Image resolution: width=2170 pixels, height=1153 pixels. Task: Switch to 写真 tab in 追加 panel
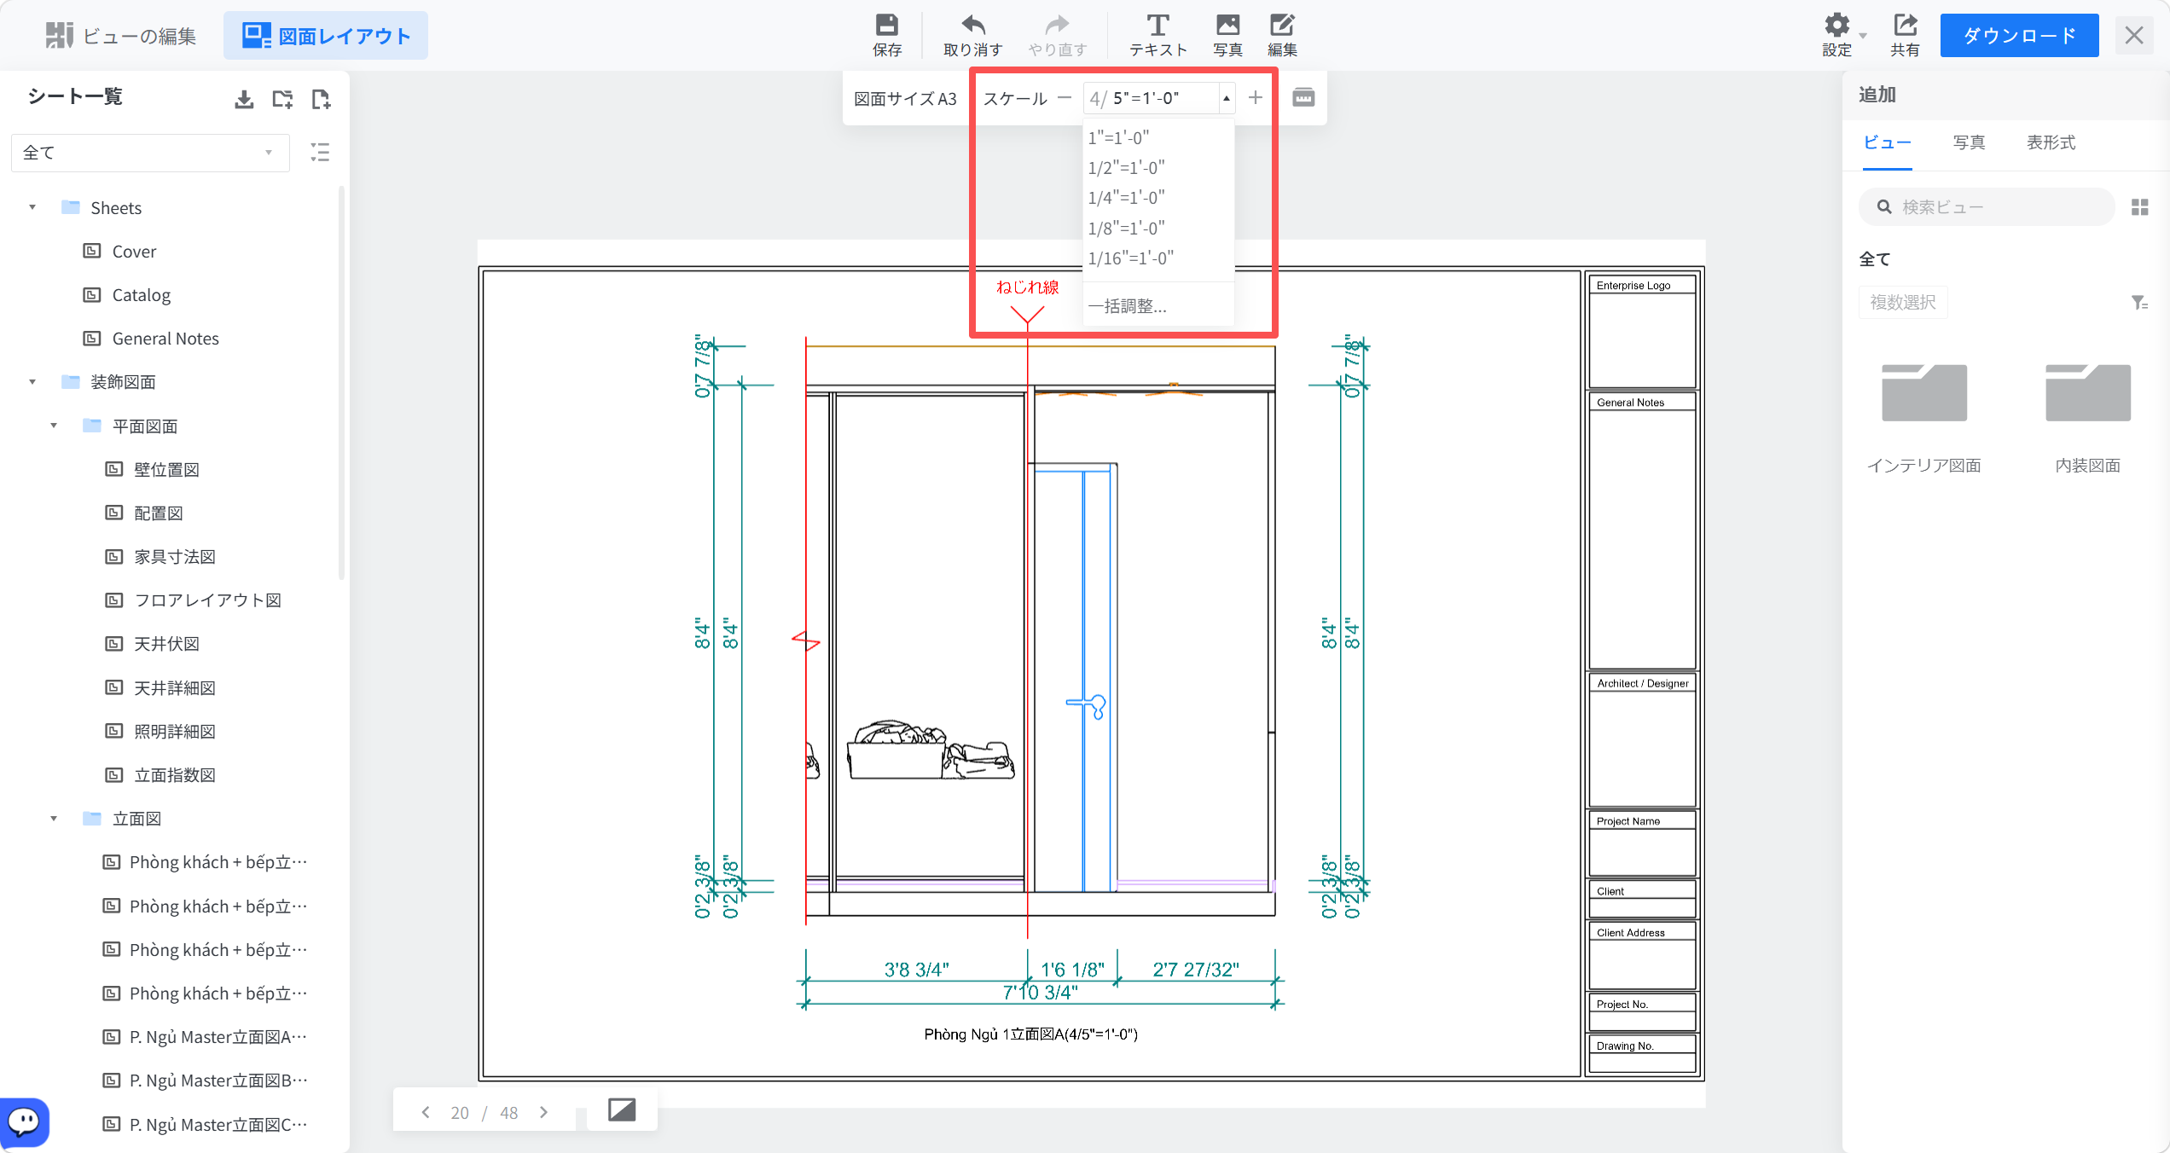tap(1969, 142)
